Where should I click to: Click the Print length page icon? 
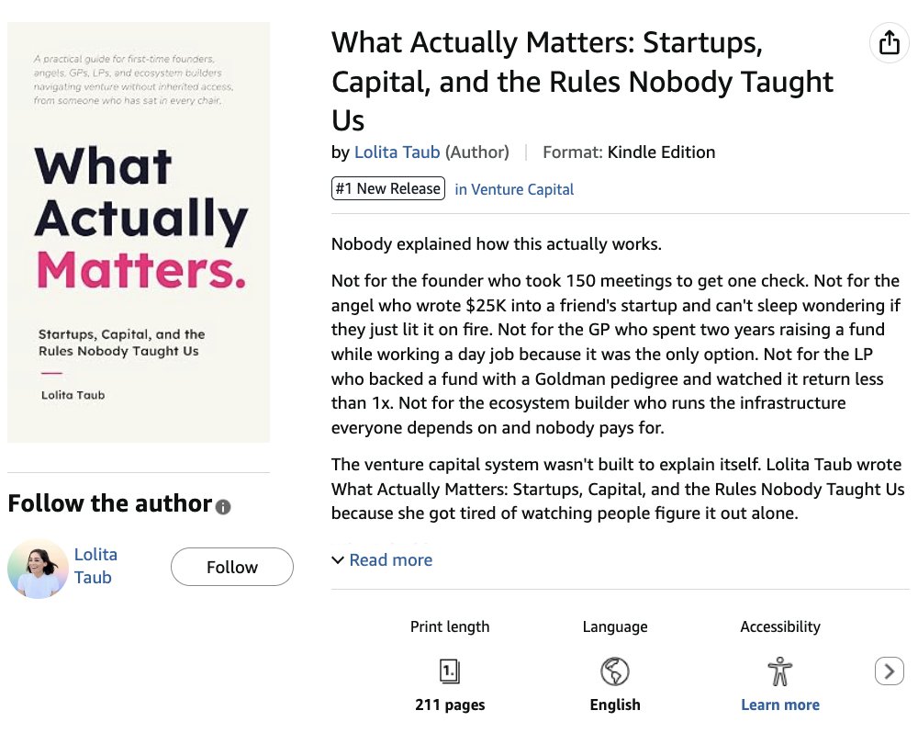pyautogui.click(x=450, y=671)
